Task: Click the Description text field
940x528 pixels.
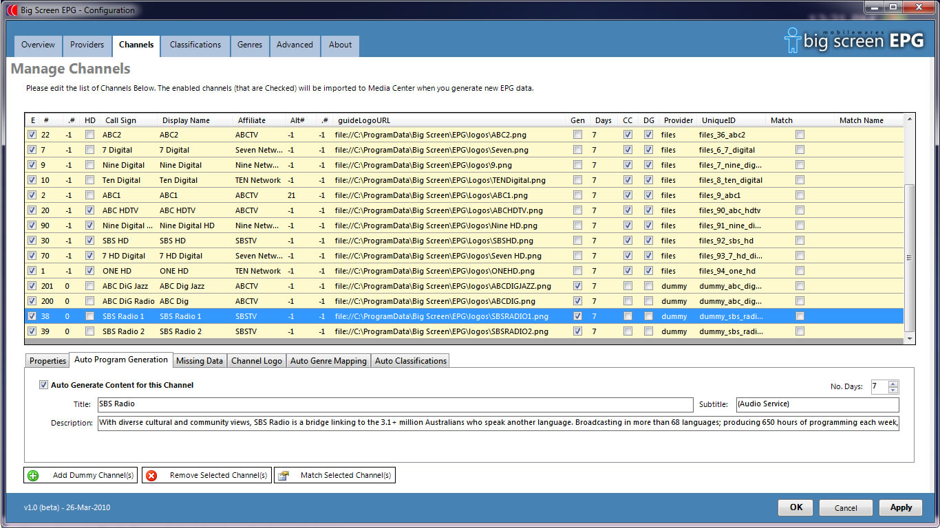Action: pos(498,423)
